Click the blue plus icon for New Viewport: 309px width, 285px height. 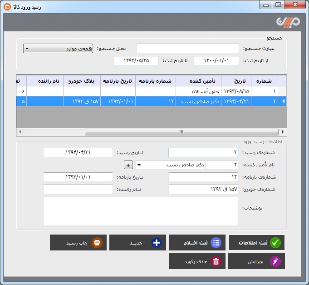point(157,243)
